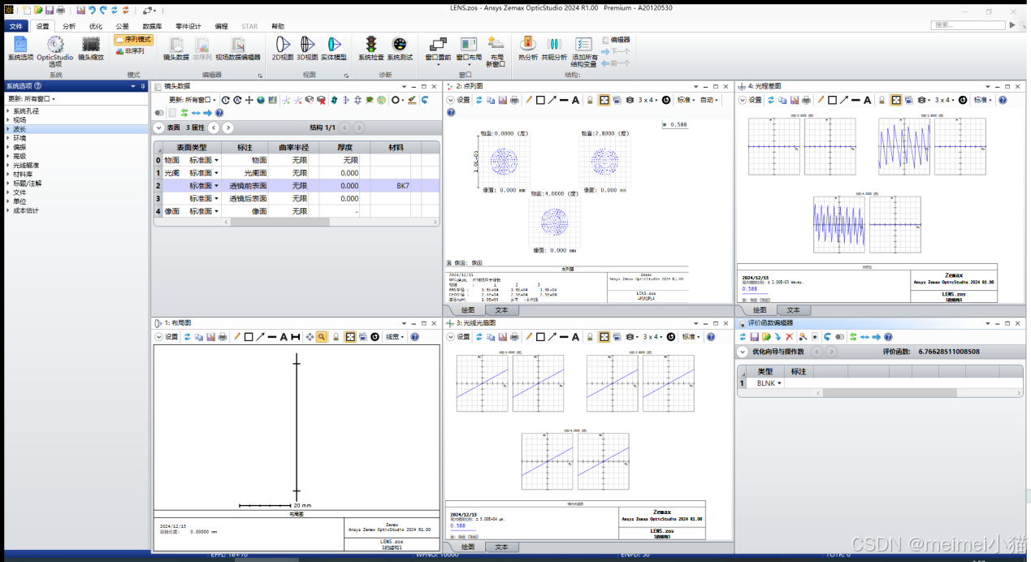The image size is (1031, 562).
Task: Open the 实体模型 shaded view
Action: point(333,49)
